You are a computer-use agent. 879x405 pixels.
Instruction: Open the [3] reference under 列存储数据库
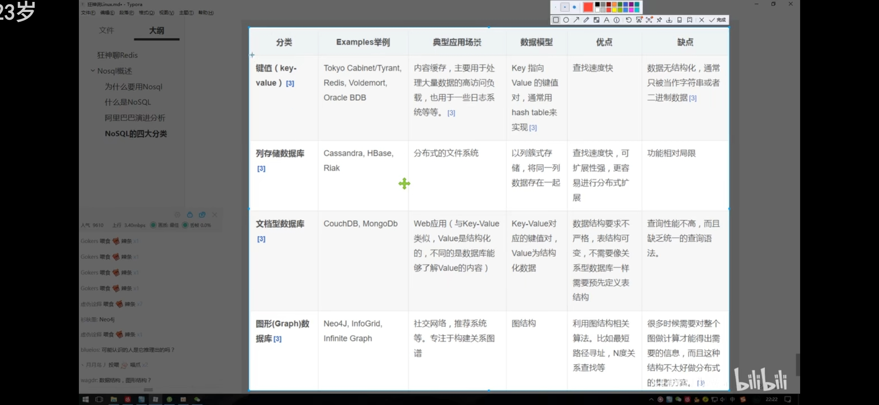click(x=261, y=169)
